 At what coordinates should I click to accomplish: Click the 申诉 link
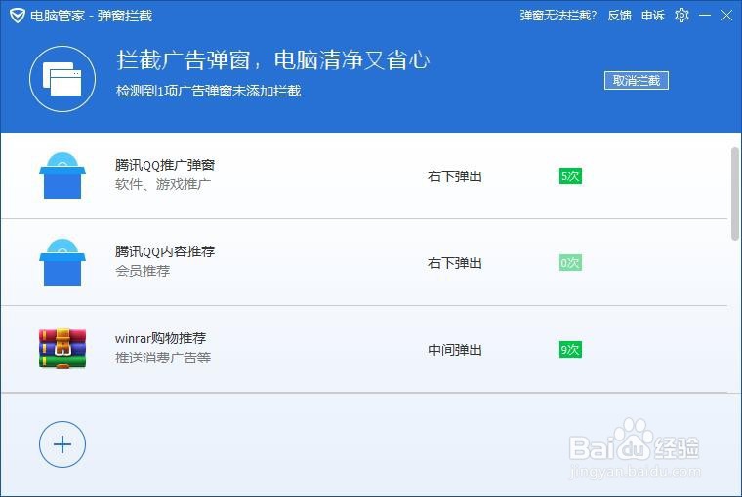pos(653,16)
